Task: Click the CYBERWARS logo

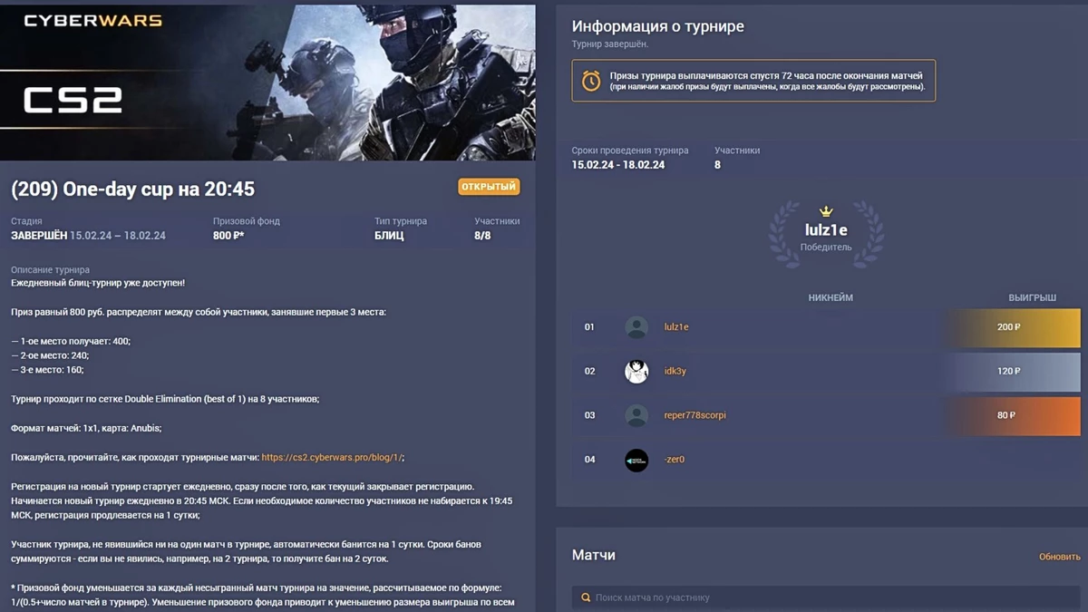Action: (92, 20)
